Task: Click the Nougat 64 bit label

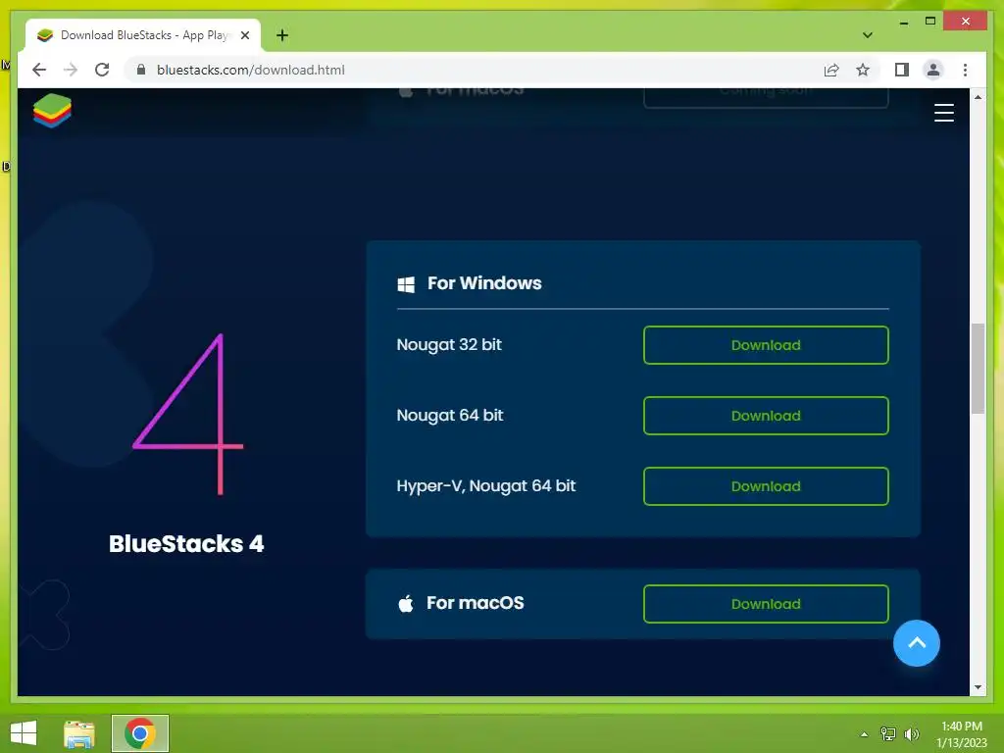Action: tap(449, 415)
